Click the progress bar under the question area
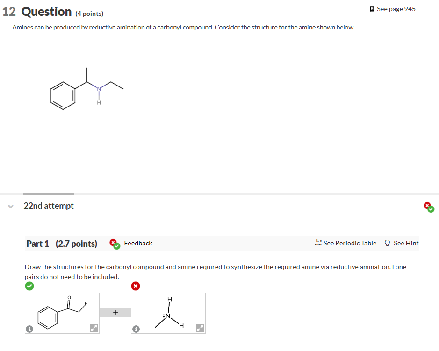Screen dimensions: 439x351 tap(48, 194)
